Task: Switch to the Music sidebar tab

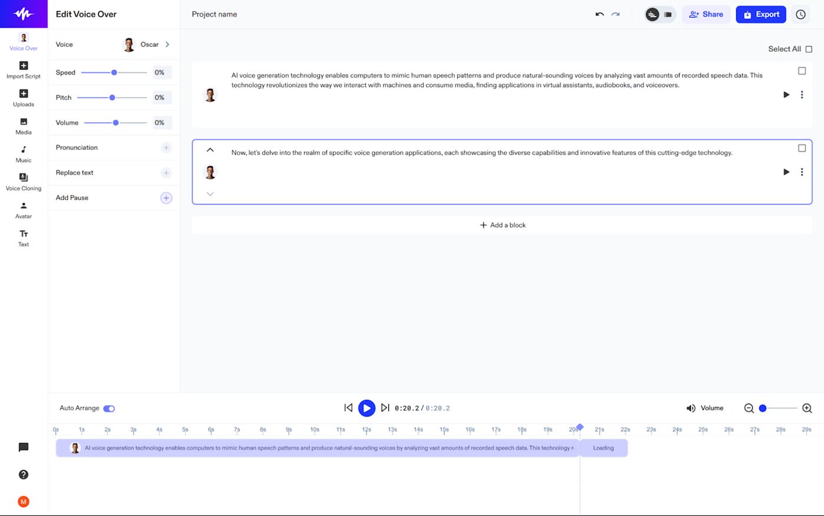Action: pos(24,154)
